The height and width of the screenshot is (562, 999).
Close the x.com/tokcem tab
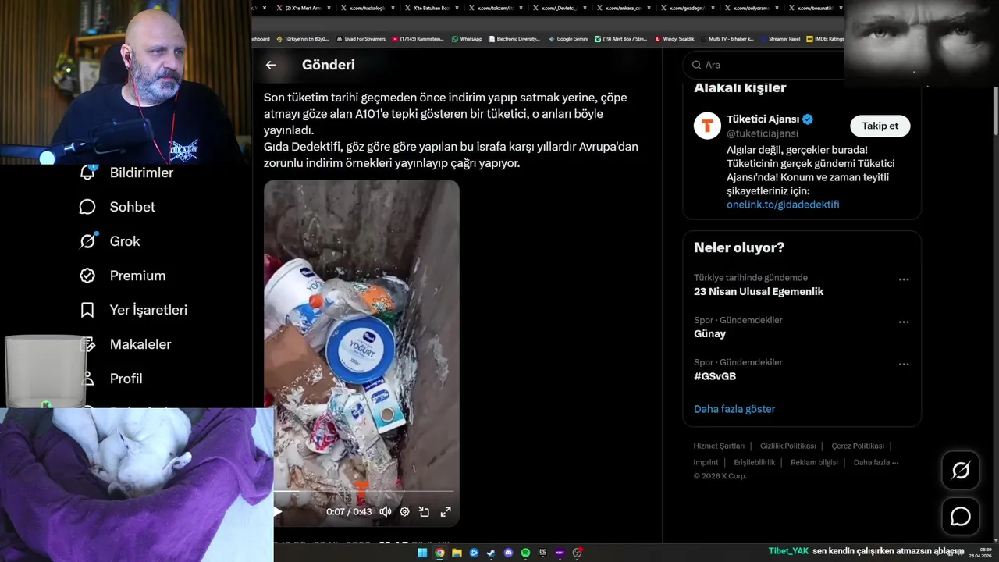pos(521,8)
